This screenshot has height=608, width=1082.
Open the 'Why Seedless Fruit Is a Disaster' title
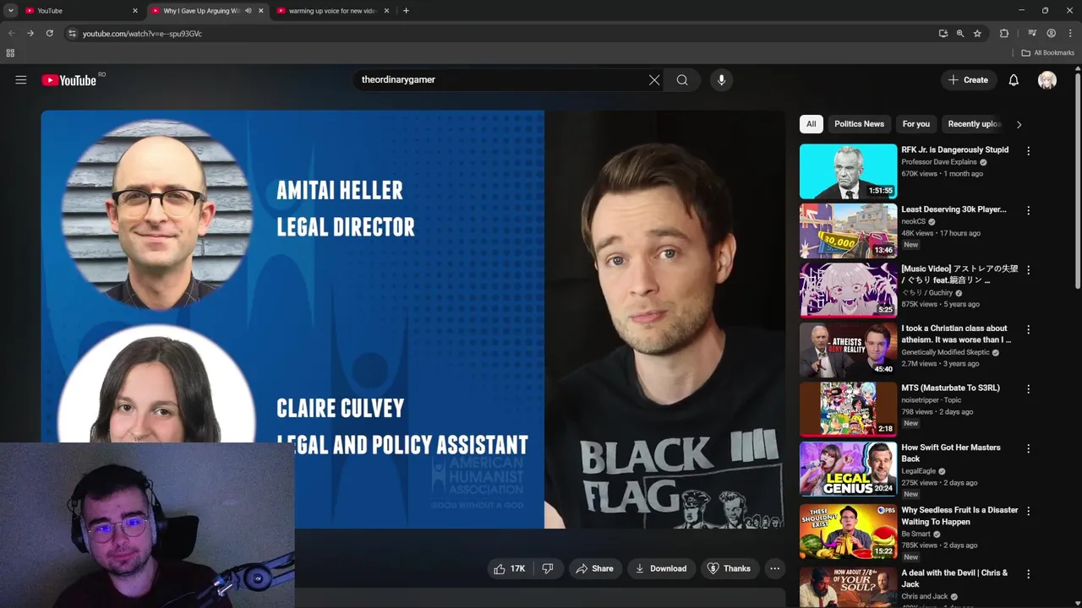(959, 516)
